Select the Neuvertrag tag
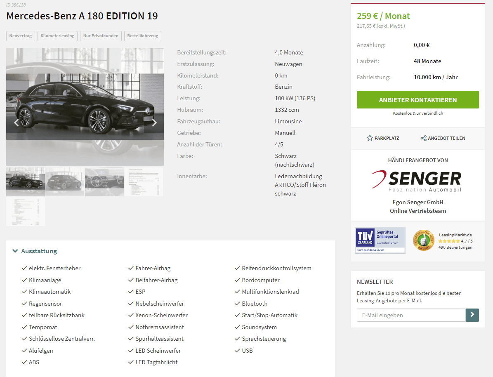The height and width of the screenshot is (377, 493). tap(21, 36)
